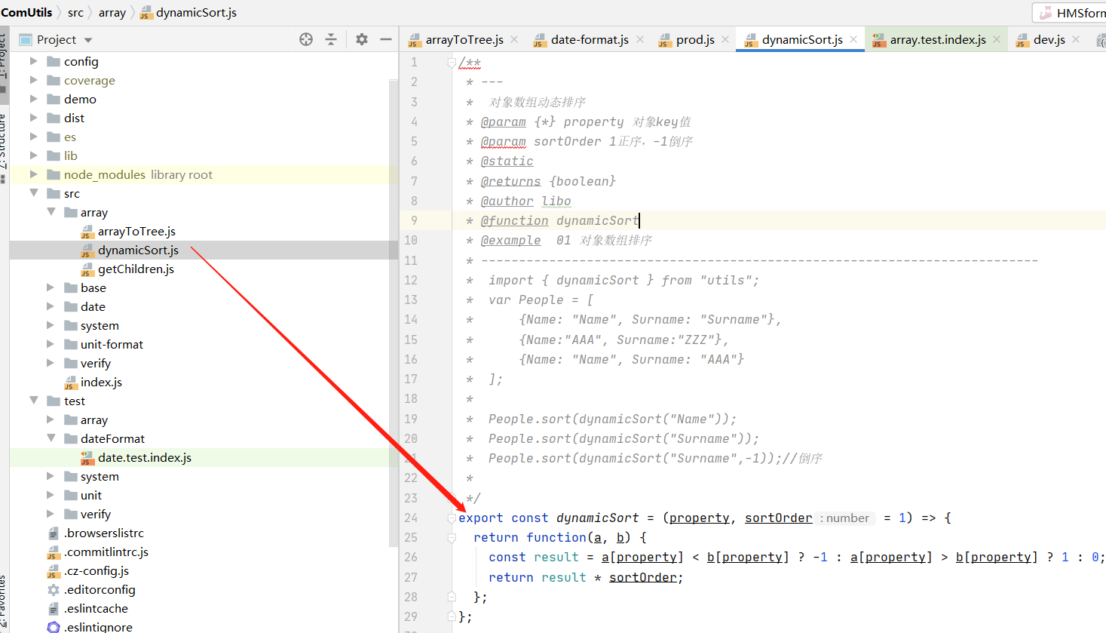Click the fold marker at line 24
1106x633 pixels.
(x=452, y=518)
